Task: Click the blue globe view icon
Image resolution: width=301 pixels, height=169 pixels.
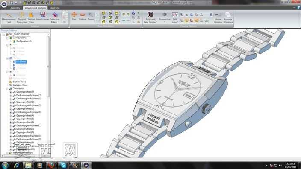Action: tap(133, 13)
